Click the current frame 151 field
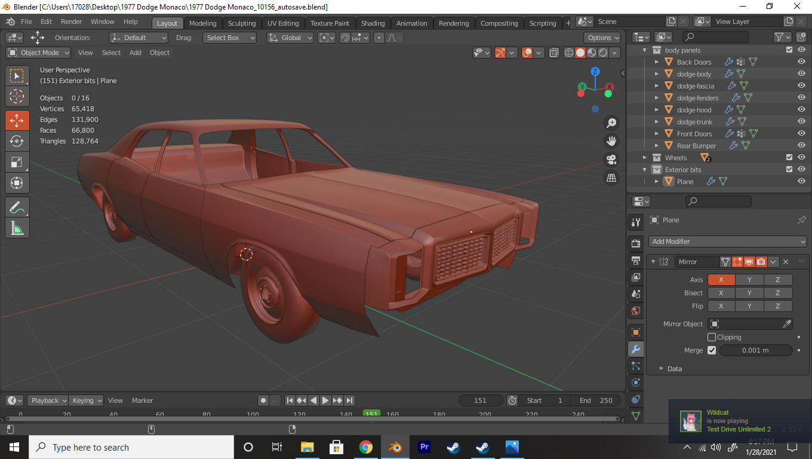Screen dimensions: 812x459 point(481,400)
